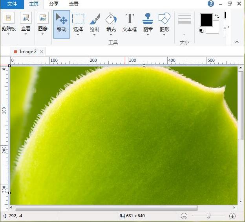Click the Image (图像) ribbon icon
245x222 pixels.
(43, 18)
